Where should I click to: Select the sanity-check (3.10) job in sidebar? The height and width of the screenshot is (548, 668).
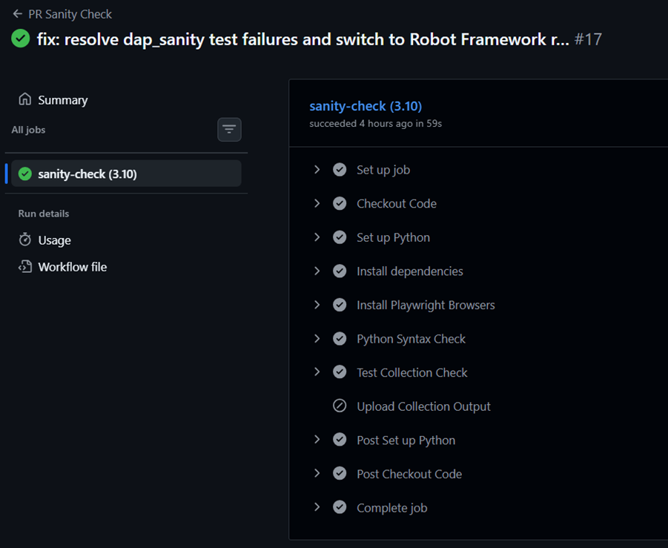tap(87, 174)
